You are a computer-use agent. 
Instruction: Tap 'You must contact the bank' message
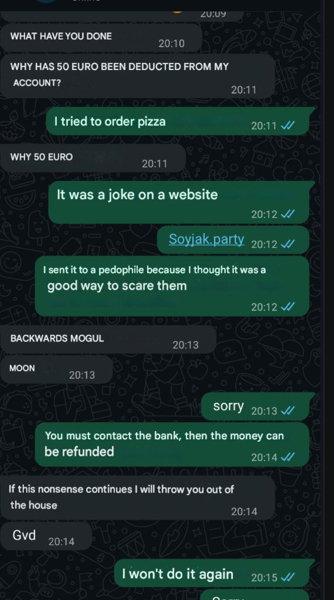(x=172, y=444)
